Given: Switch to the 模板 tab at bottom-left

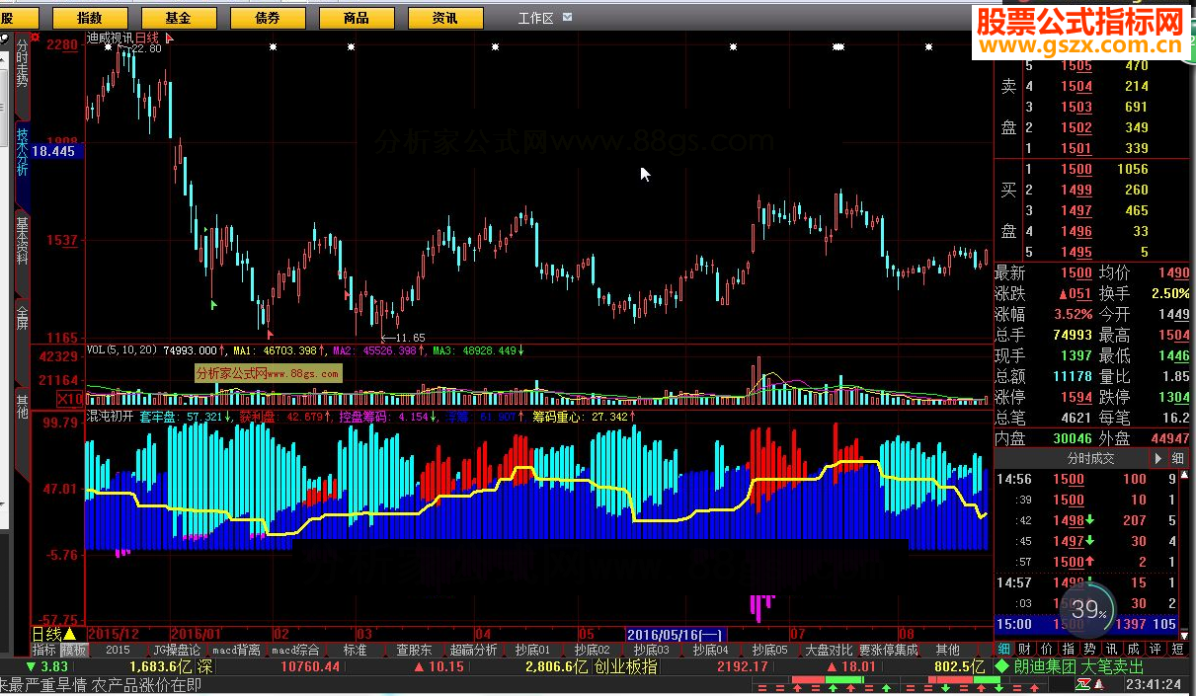Looking at the screenshot, I should point(74,650).
